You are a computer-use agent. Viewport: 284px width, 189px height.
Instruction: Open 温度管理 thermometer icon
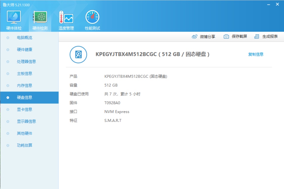point(66,17)
